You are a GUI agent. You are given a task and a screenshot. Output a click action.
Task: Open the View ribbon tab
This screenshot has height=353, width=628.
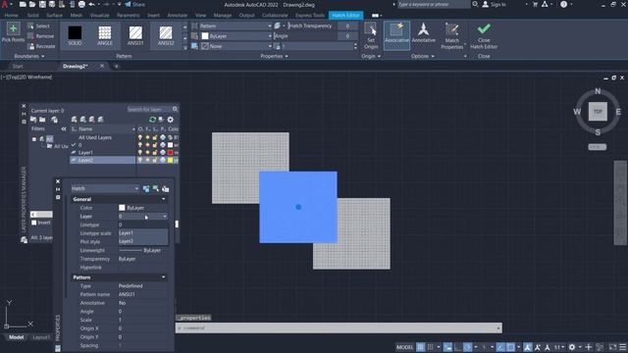click(x=200, y=16)
